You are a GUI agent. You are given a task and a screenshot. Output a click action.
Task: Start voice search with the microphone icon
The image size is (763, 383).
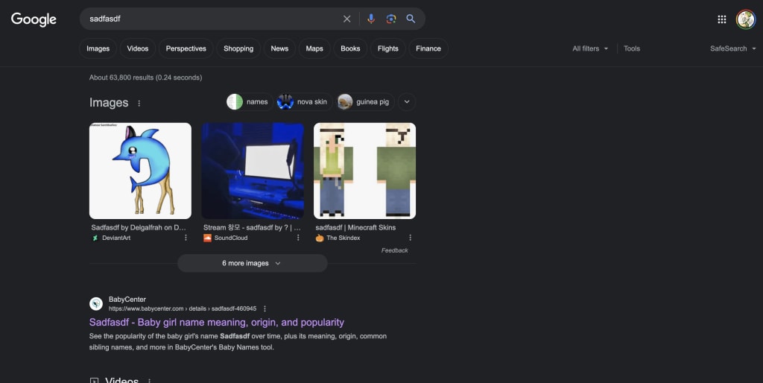click(371, 19)
